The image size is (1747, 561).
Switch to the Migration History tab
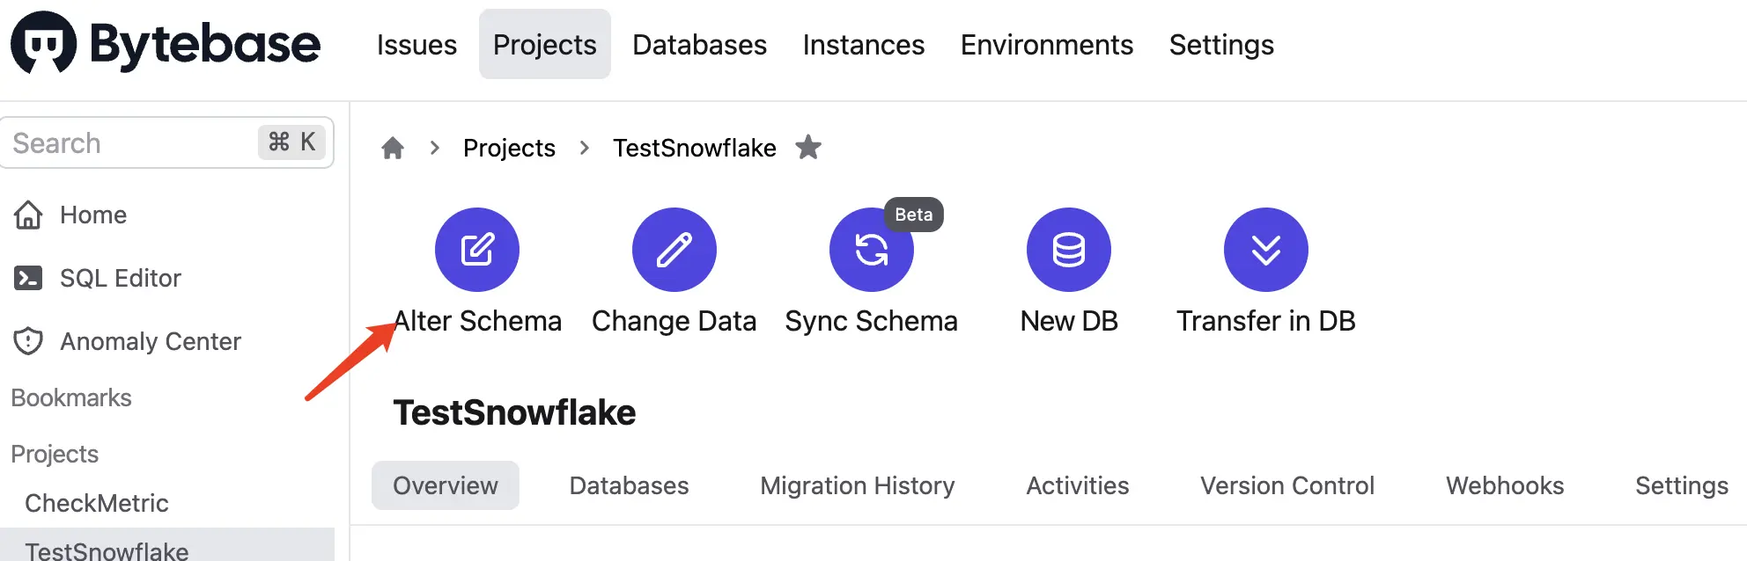pyautogui.click(x=858, y=485)
